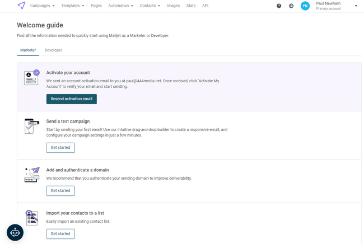The image size is (364, 244).
Task: Click the PN user avatar
Action: pyautogui.click(x=305, y=6)
